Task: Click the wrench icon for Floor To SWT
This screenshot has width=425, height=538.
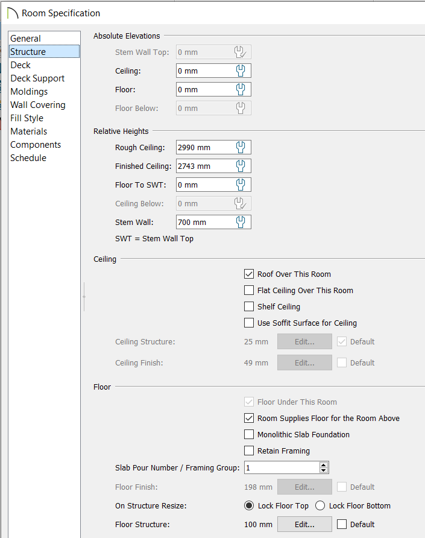Action: [241, 185]
